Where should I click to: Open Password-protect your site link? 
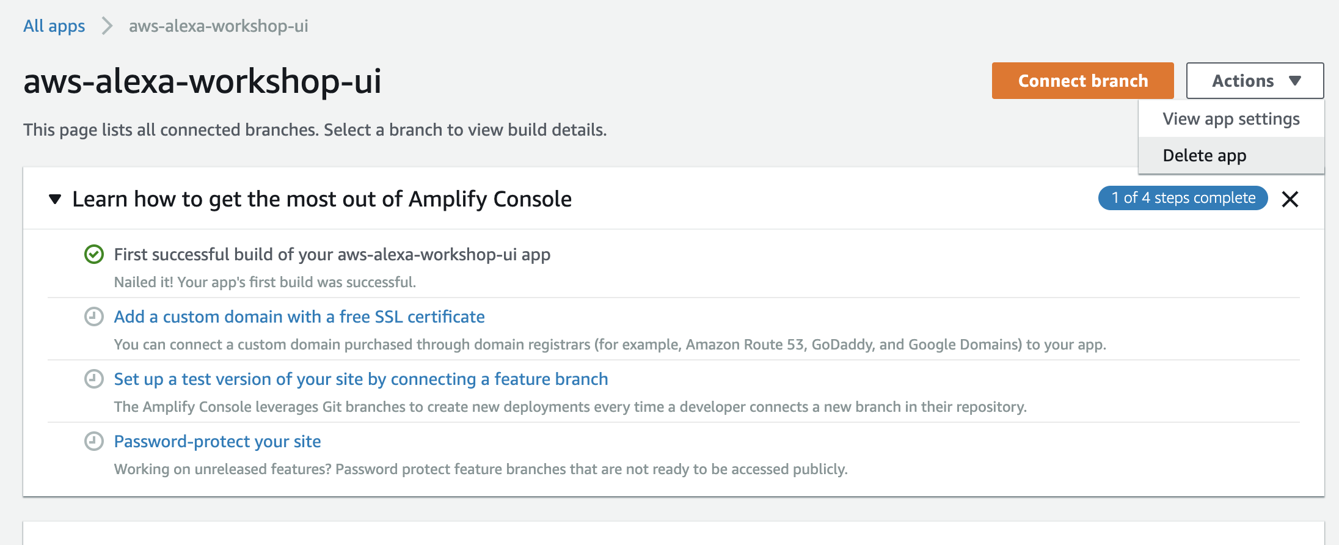[x=217, y=441]
